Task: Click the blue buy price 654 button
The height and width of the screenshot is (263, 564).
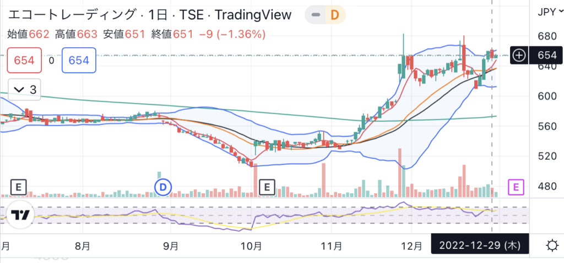Action: tap(79, 60)
